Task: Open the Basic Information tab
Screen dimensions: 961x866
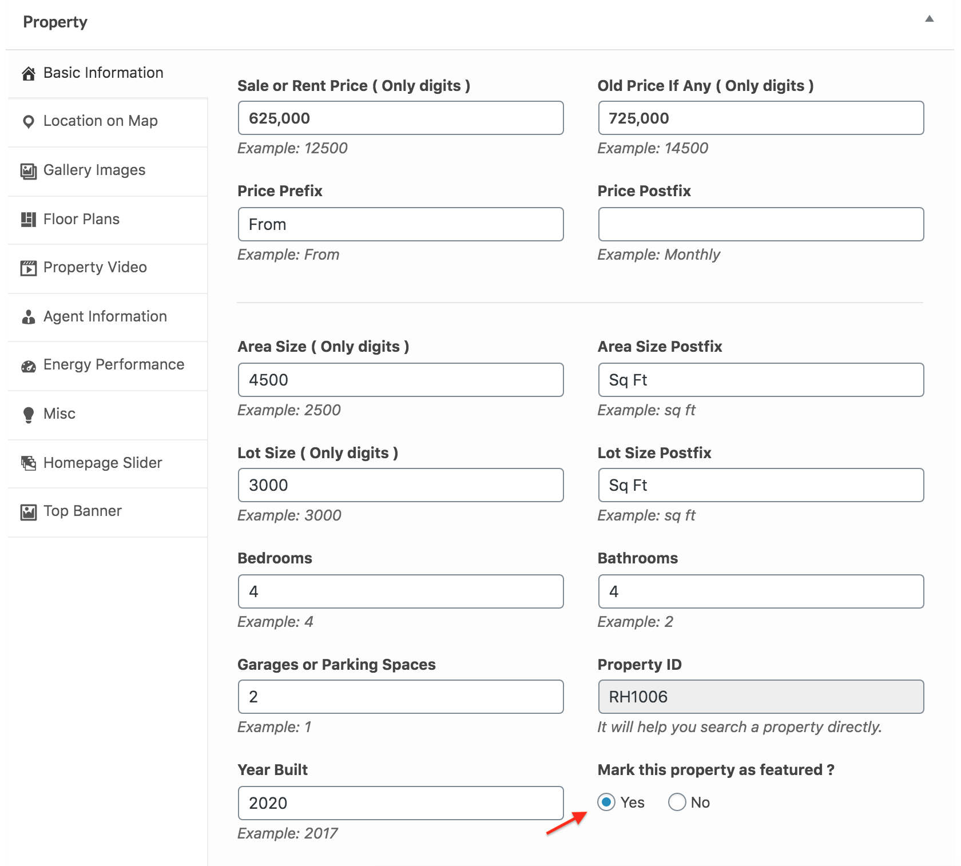Action: coord(108,73)
